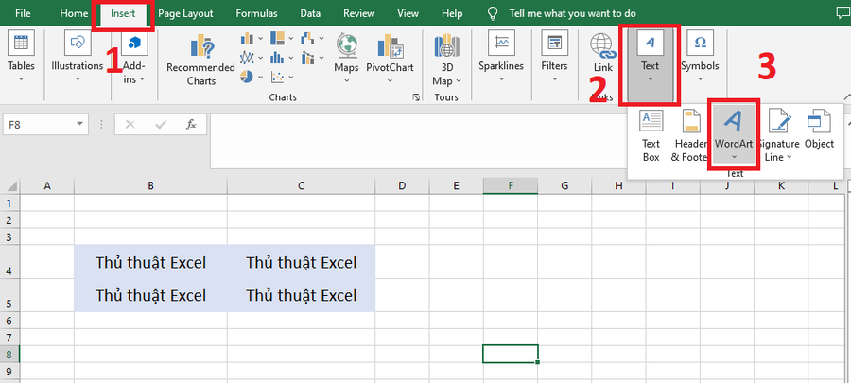Open the Help tab

pos(452,13)
